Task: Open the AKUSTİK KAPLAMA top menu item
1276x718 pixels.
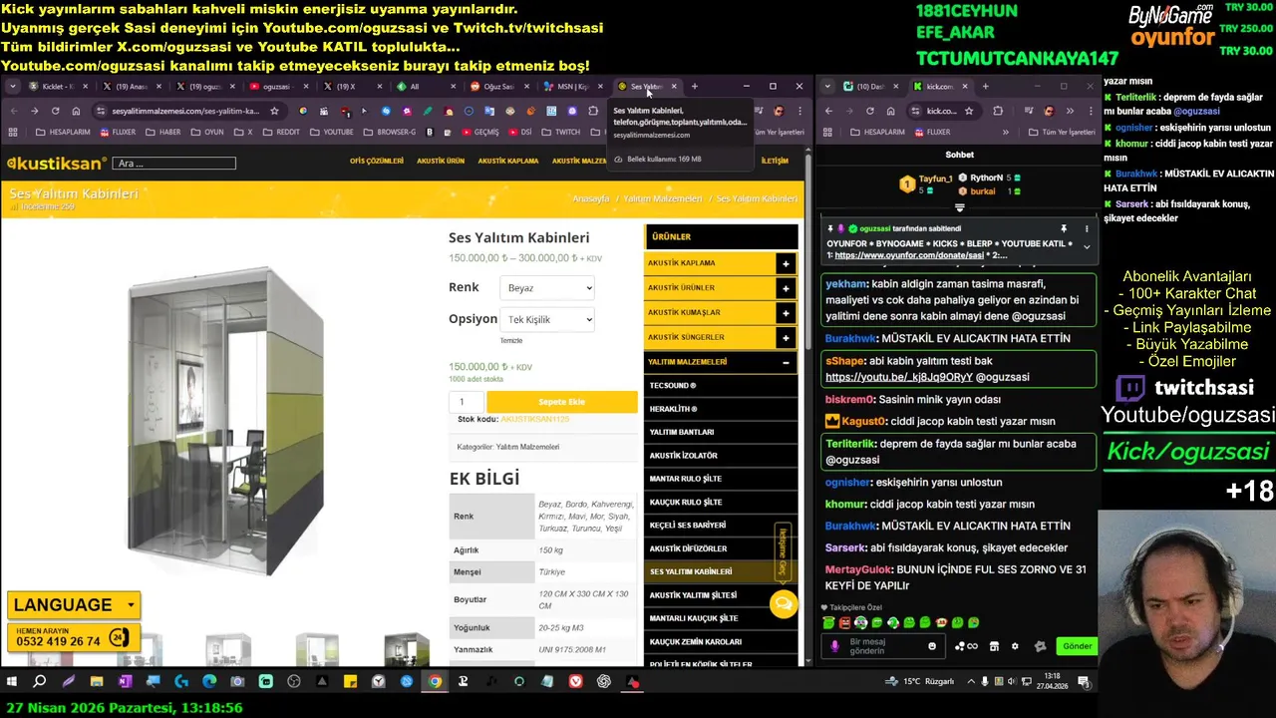Action: [x=508, y=161]
